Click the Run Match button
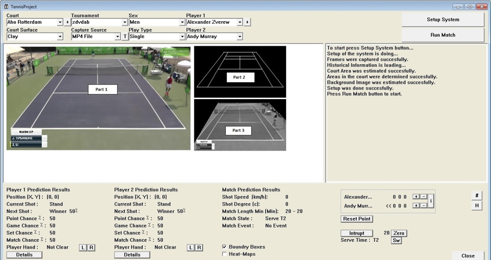Image resolution: width=491 pixels, height=260 pixels. pyautogui.click(x=442, y=35)
